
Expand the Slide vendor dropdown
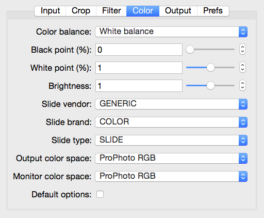click(171, 104)
